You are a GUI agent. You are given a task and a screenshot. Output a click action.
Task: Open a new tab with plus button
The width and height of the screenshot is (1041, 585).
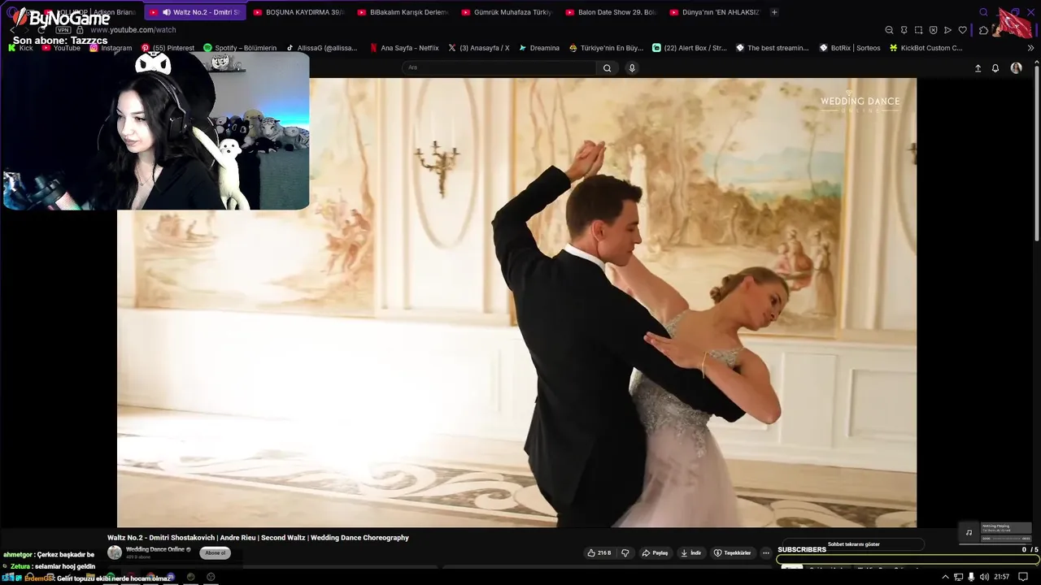coord(774,12)
